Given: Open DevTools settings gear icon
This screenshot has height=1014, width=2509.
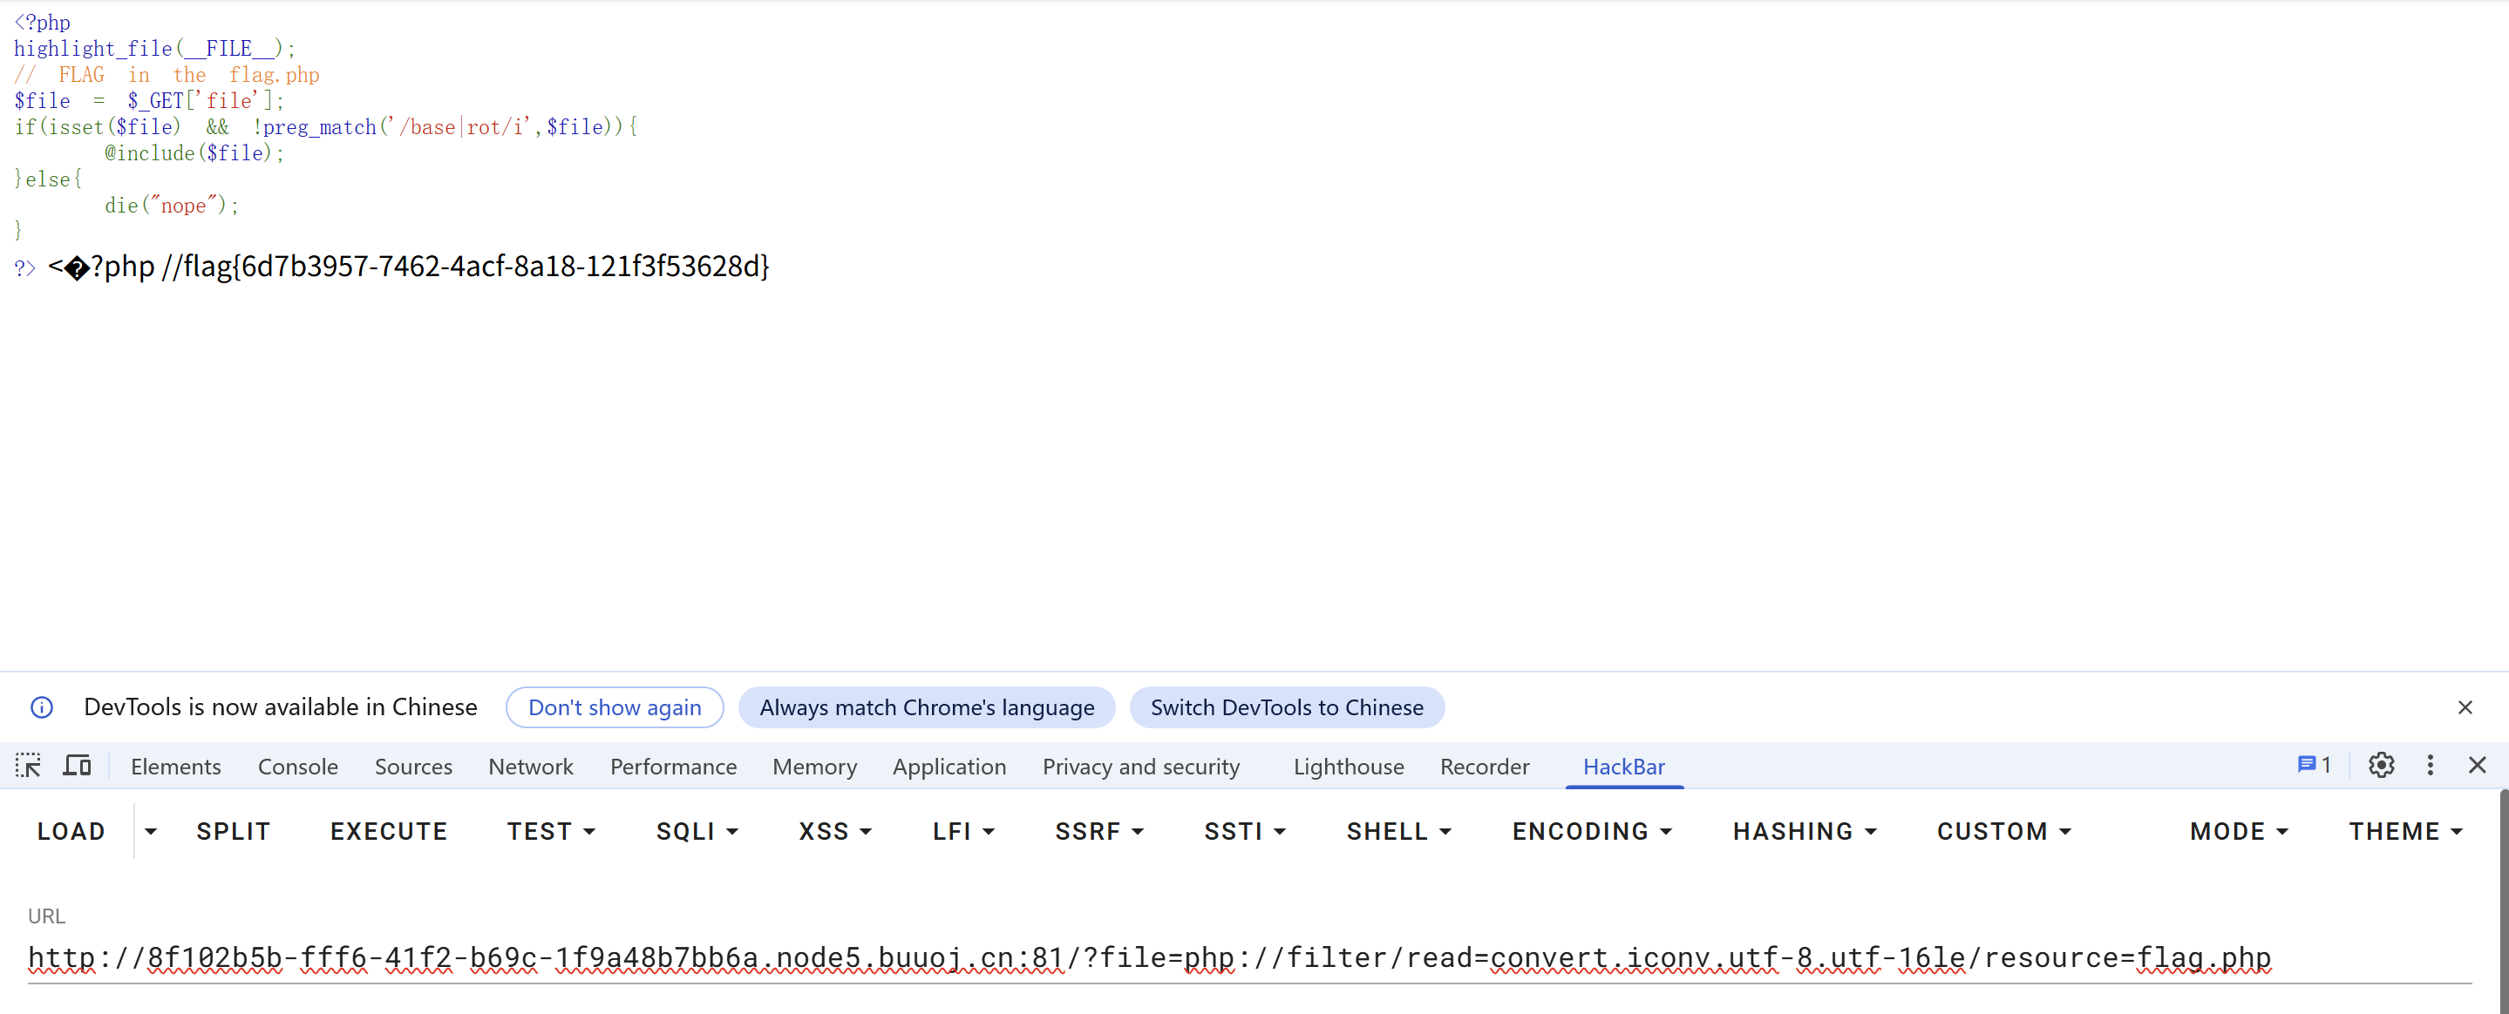Looking at the screenshot, I should pos(2381,766).
